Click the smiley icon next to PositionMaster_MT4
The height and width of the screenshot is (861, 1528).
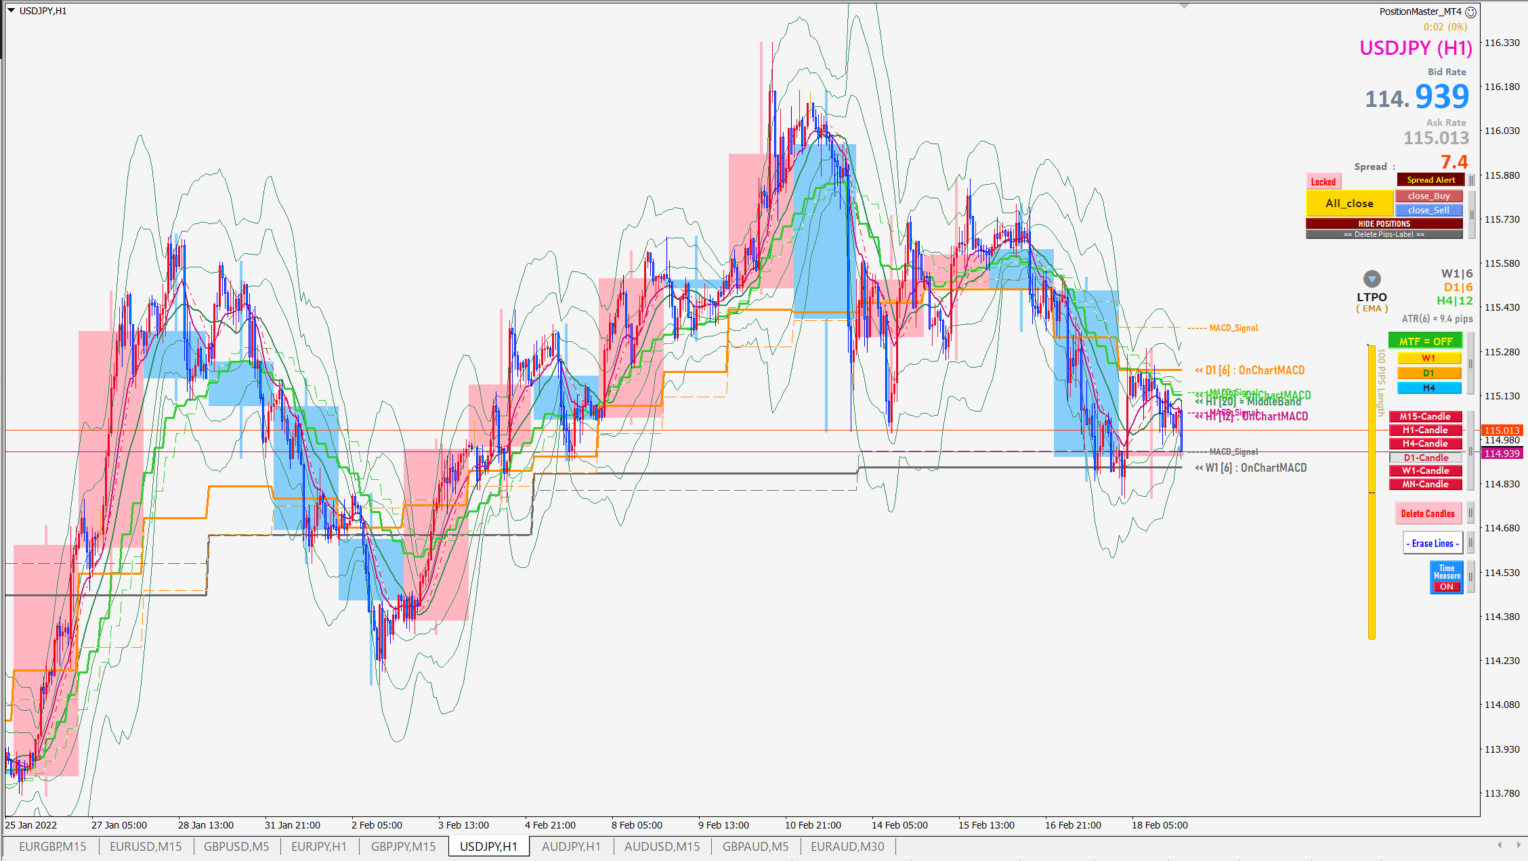click(1471, 12)
